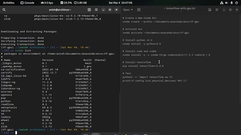
Task: Click the 'conda list' command in terminal
Action: (23, 51)
